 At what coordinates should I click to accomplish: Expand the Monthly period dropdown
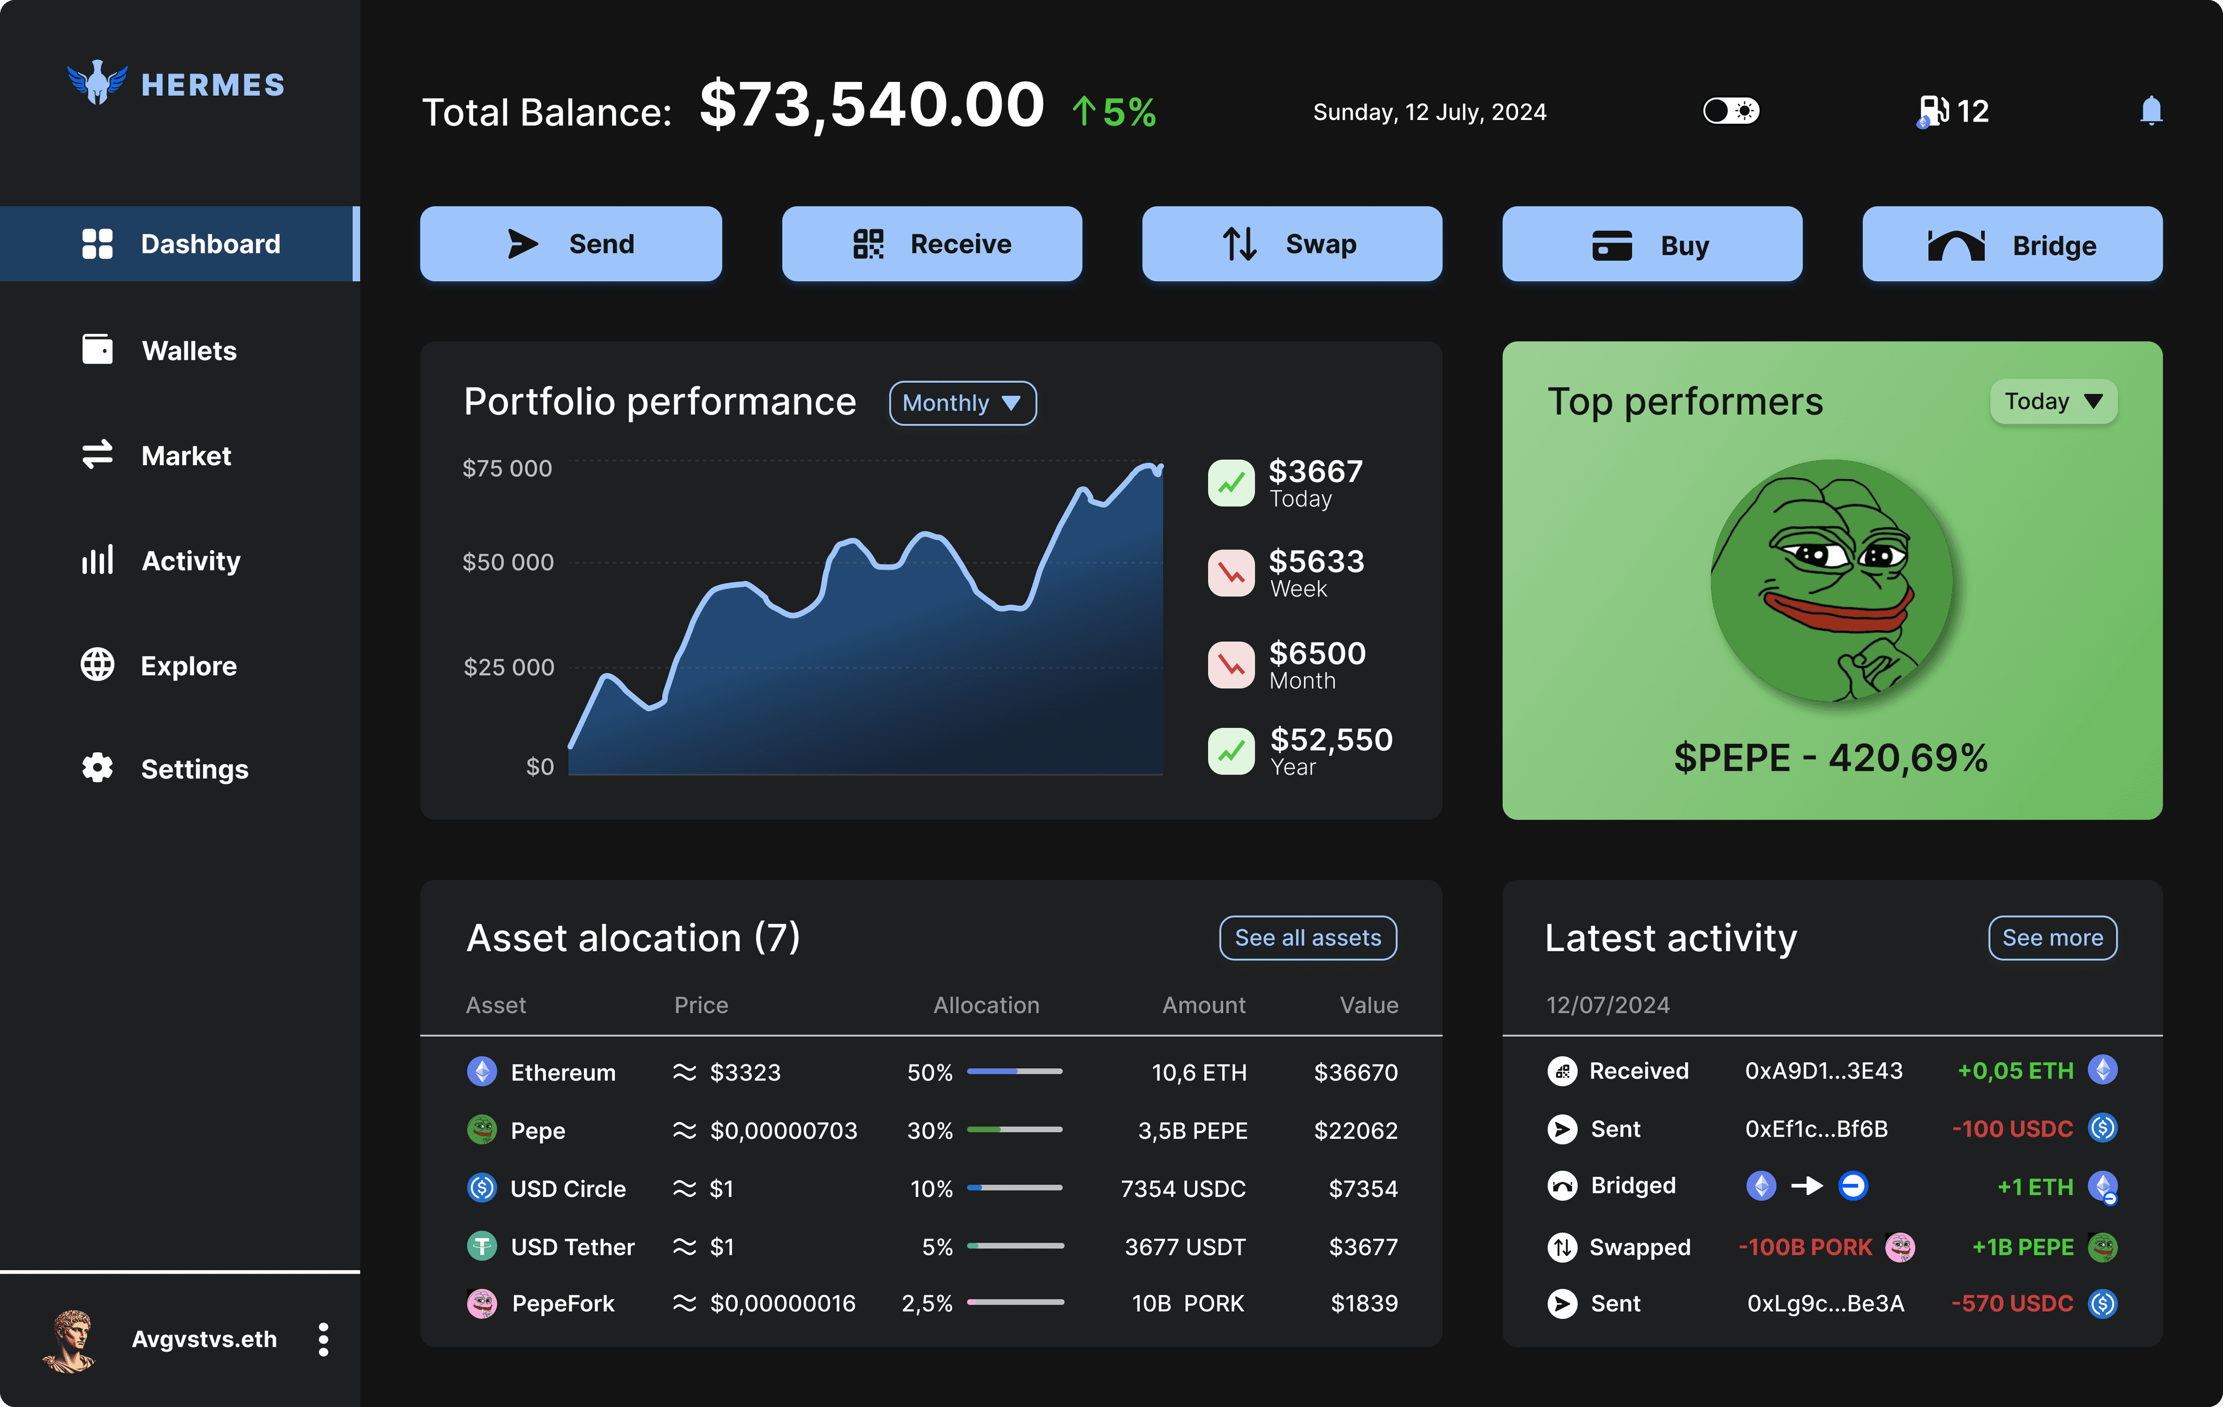tap(962, 403)
